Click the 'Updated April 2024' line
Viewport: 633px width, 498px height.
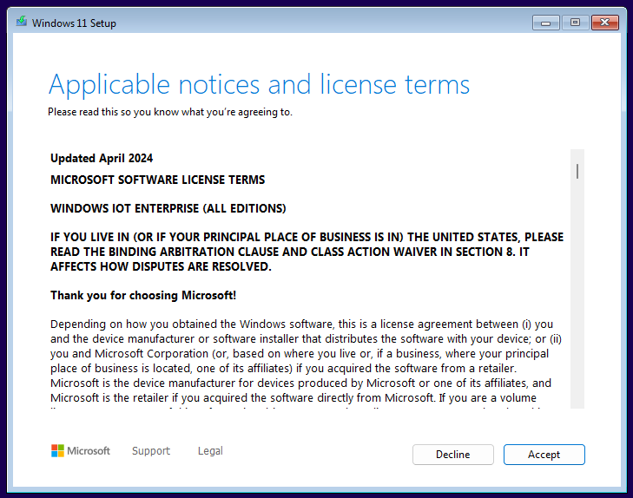(102, 158)
